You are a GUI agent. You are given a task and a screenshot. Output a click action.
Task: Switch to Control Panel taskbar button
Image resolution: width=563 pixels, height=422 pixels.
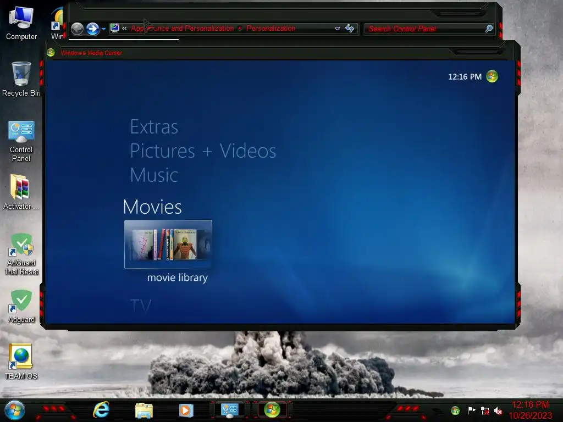229,410
